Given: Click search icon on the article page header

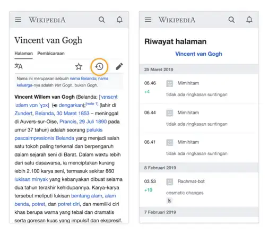Looking at the screenshot, I should 101,20.
